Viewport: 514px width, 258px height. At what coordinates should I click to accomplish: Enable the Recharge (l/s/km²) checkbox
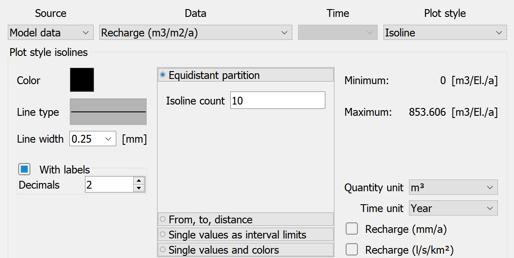pos(352,249)
